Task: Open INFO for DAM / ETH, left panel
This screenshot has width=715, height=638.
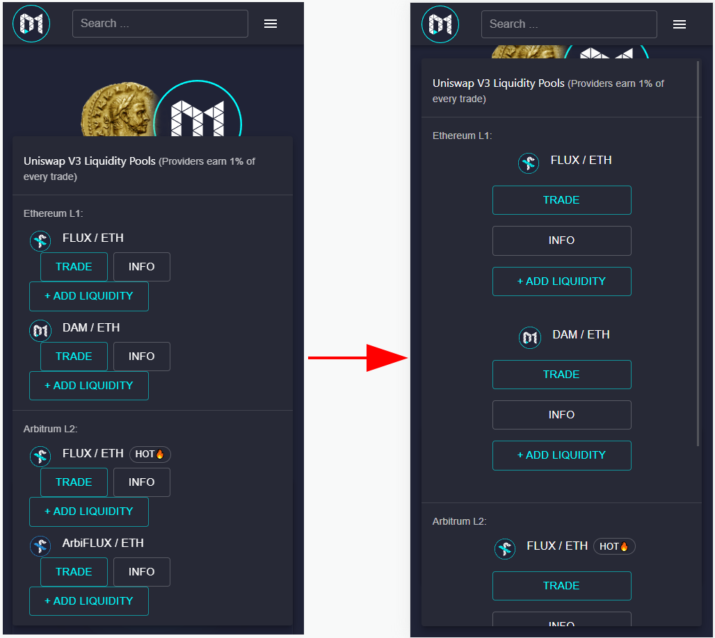Action: pos(141,357)
